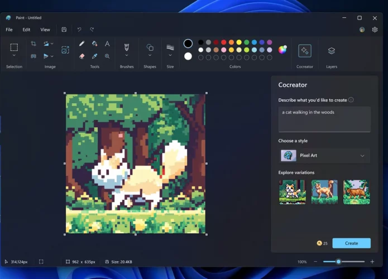Select the Color picker eyedropper

click(94, 56)
